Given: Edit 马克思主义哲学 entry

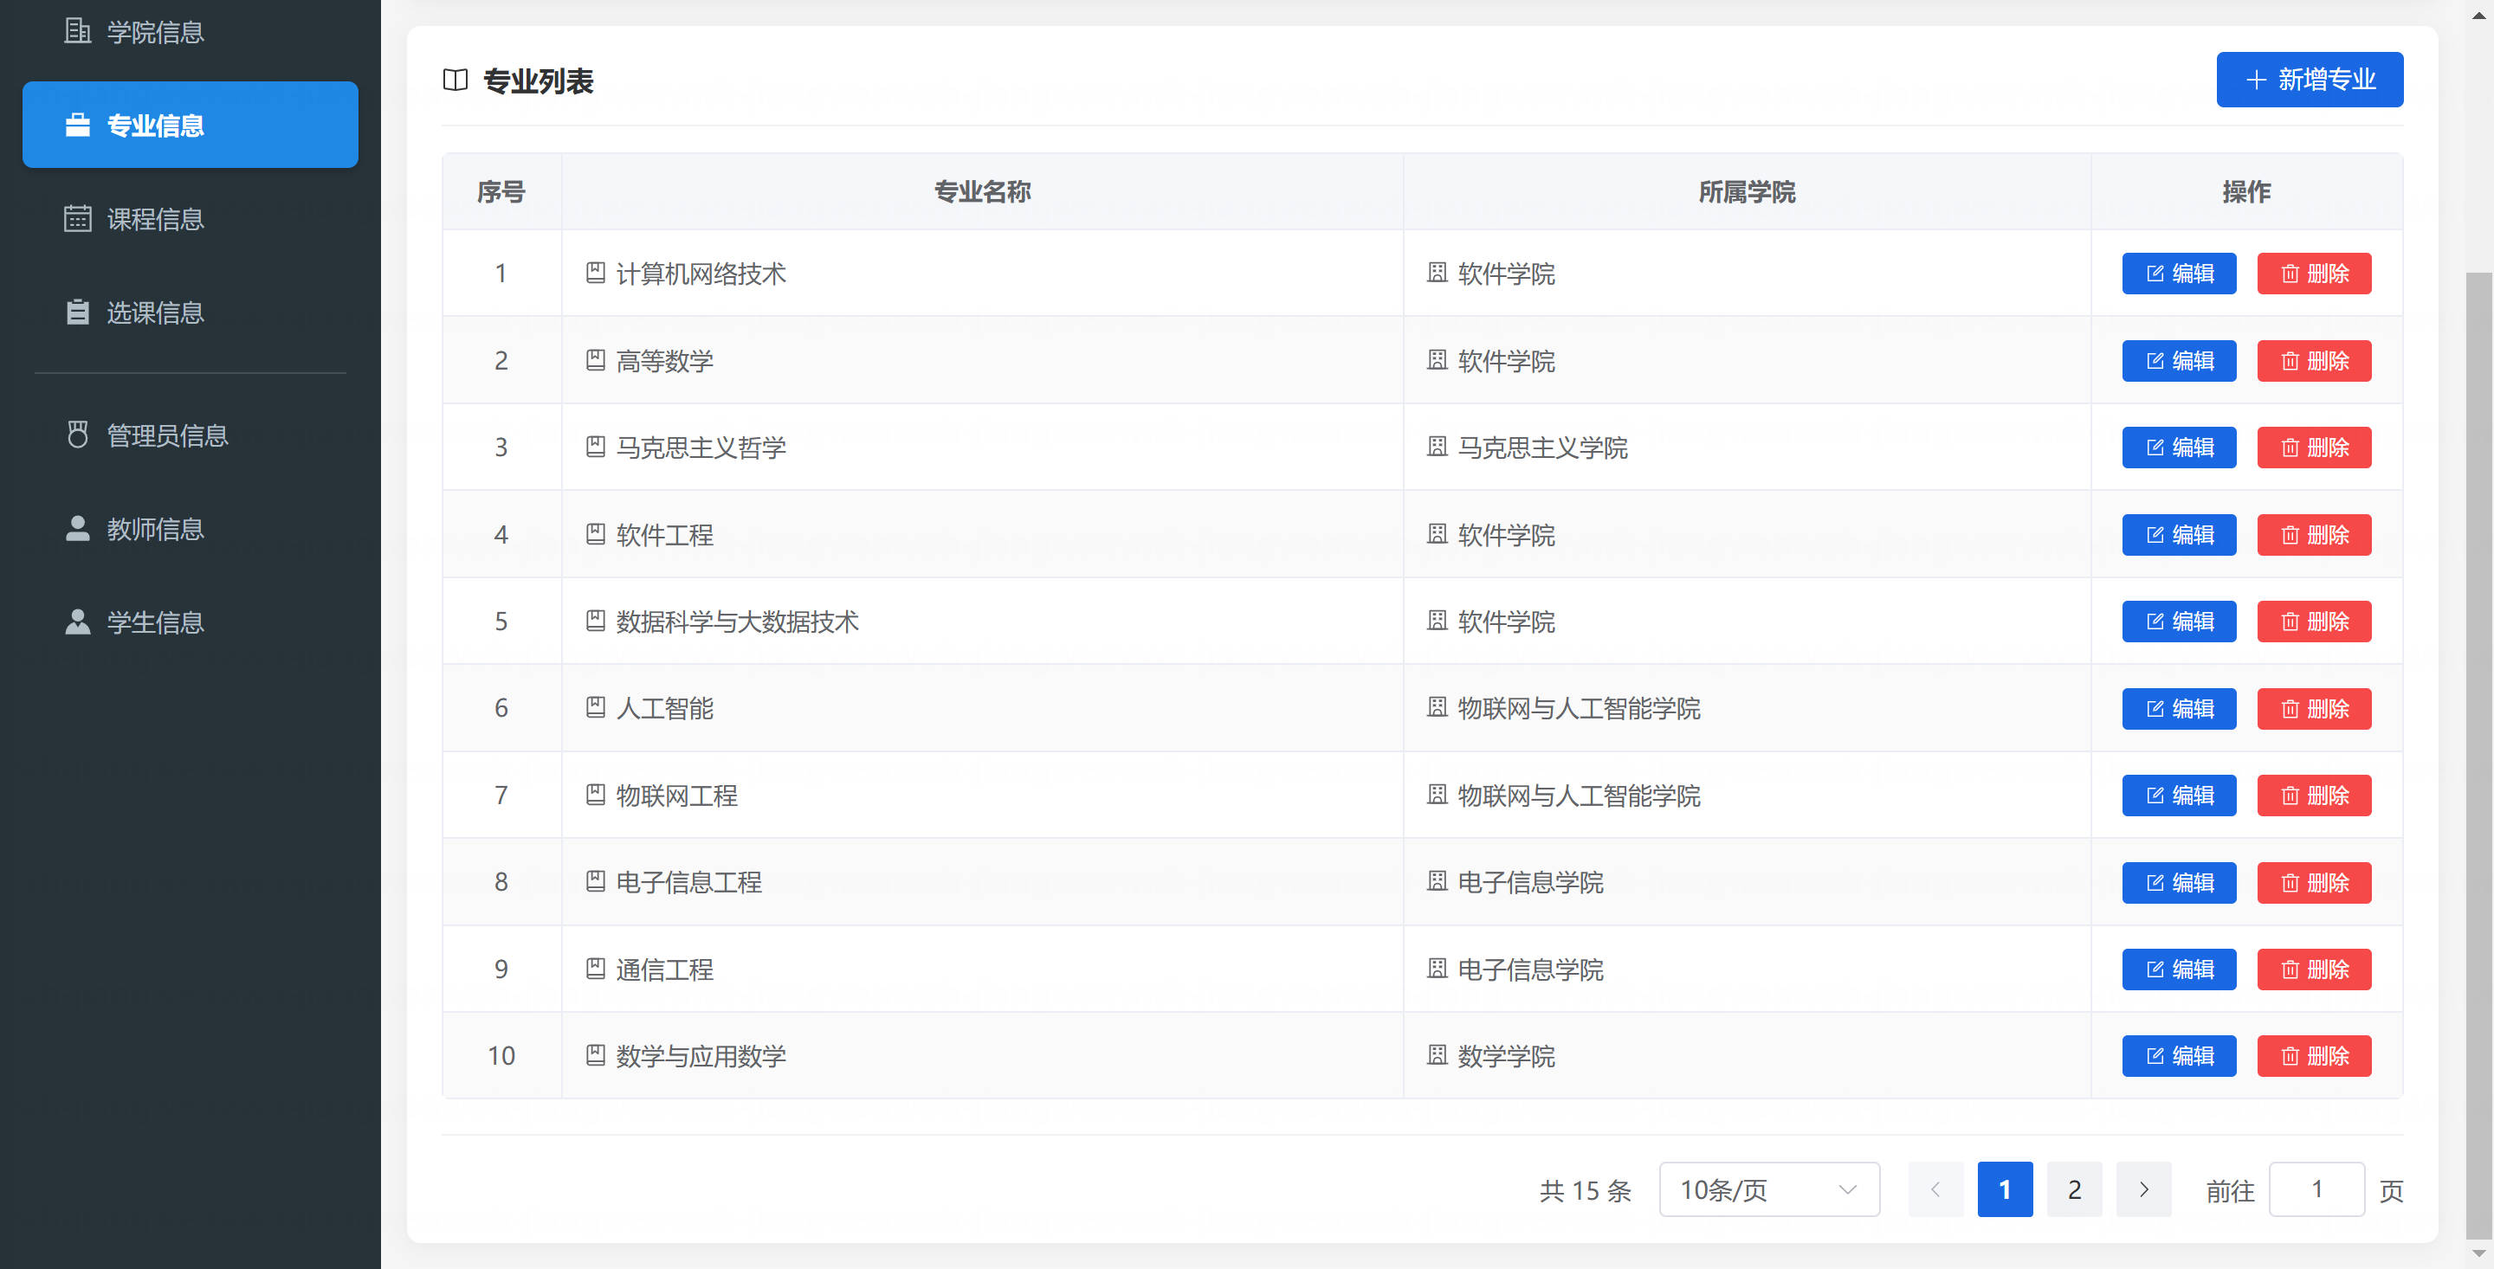Looking at the screenshot, I should (x=2179, y=448).
